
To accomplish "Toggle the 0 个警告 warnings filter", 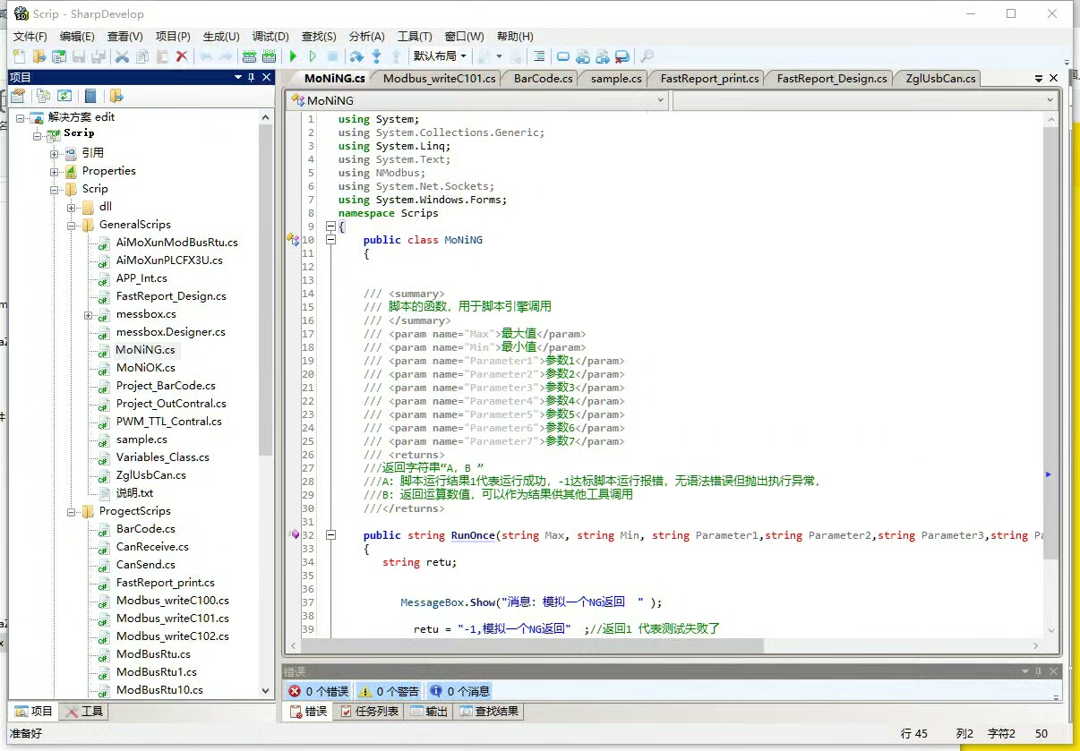I will 390,691.
